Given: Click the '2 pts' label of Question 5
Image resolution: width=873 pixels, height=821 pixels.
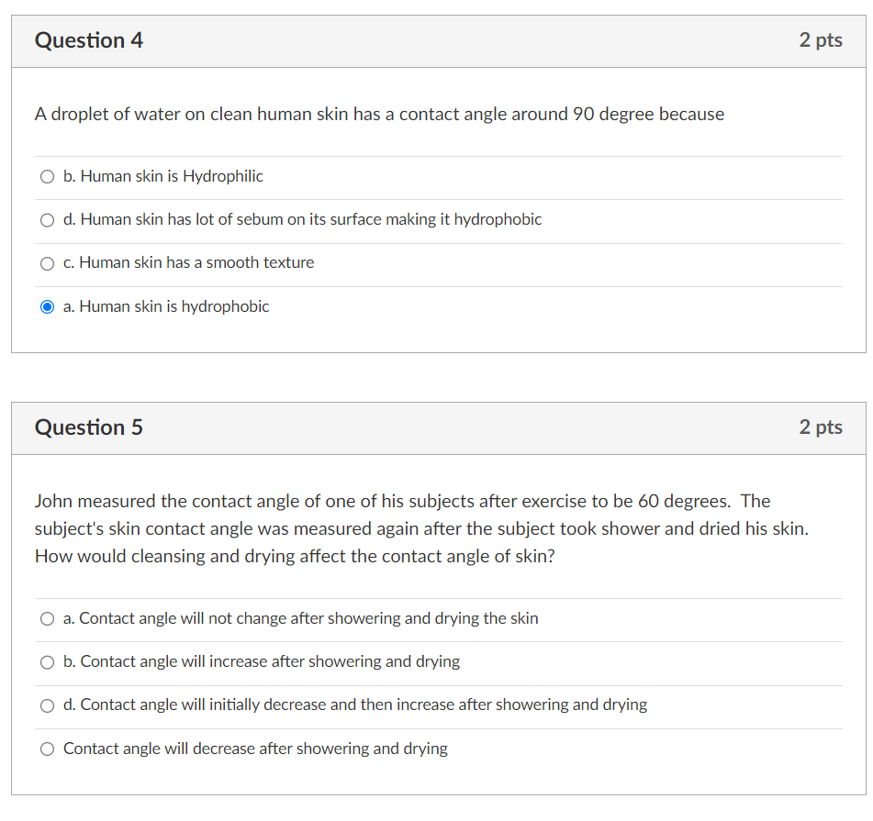Looking at the screenshot, I should [821, 427].
